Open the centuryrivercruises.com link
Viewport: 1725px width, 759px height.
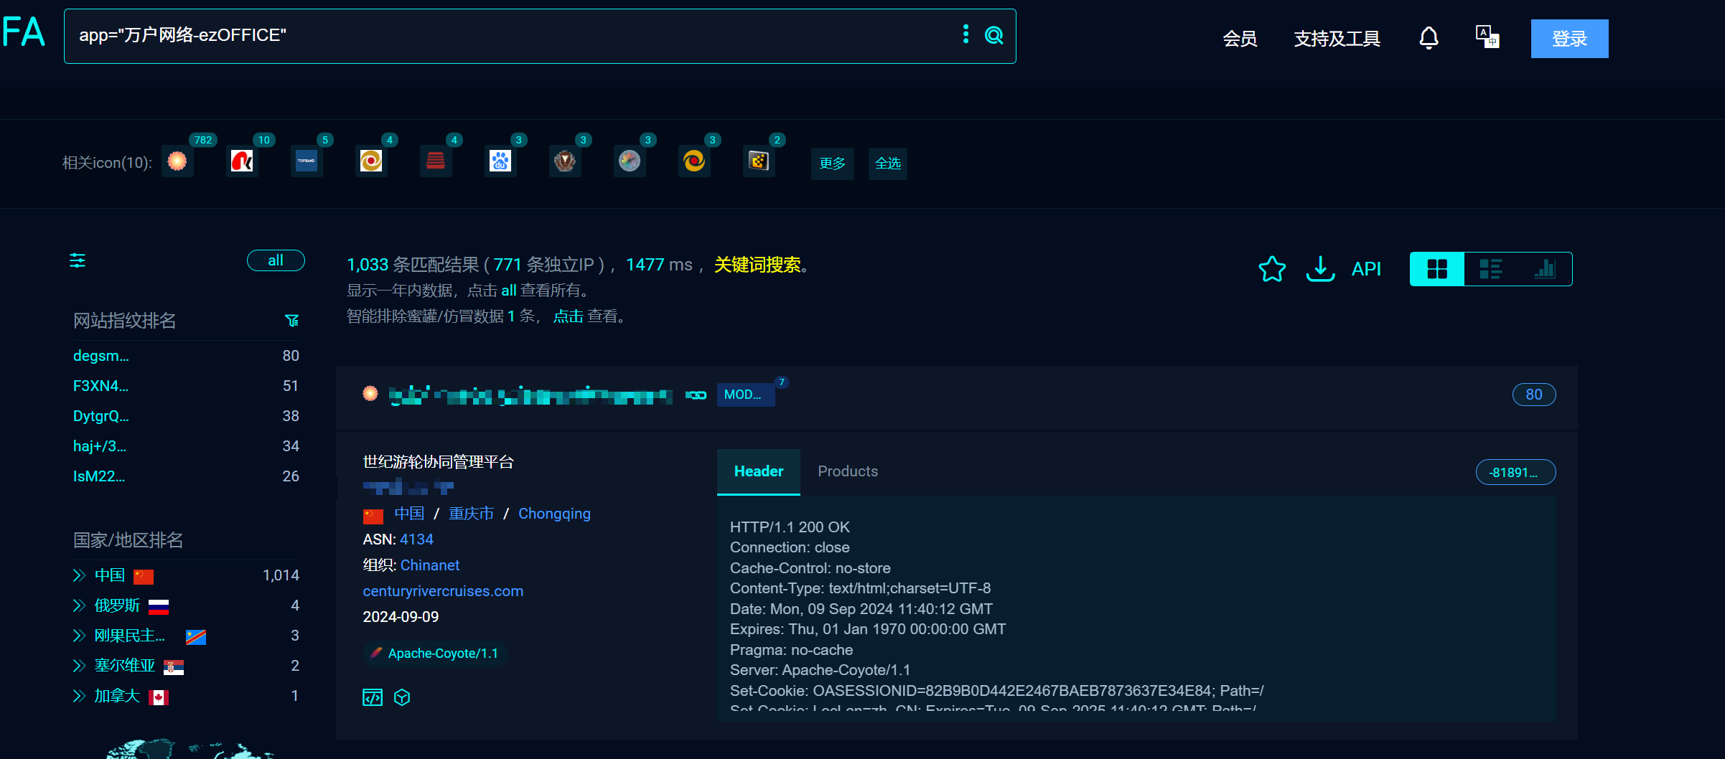tap(443, 591)
